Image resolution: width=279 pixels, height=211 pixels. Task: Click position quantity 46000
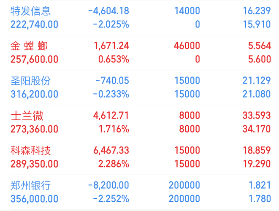pyautogui.click(x=187, y=46)
